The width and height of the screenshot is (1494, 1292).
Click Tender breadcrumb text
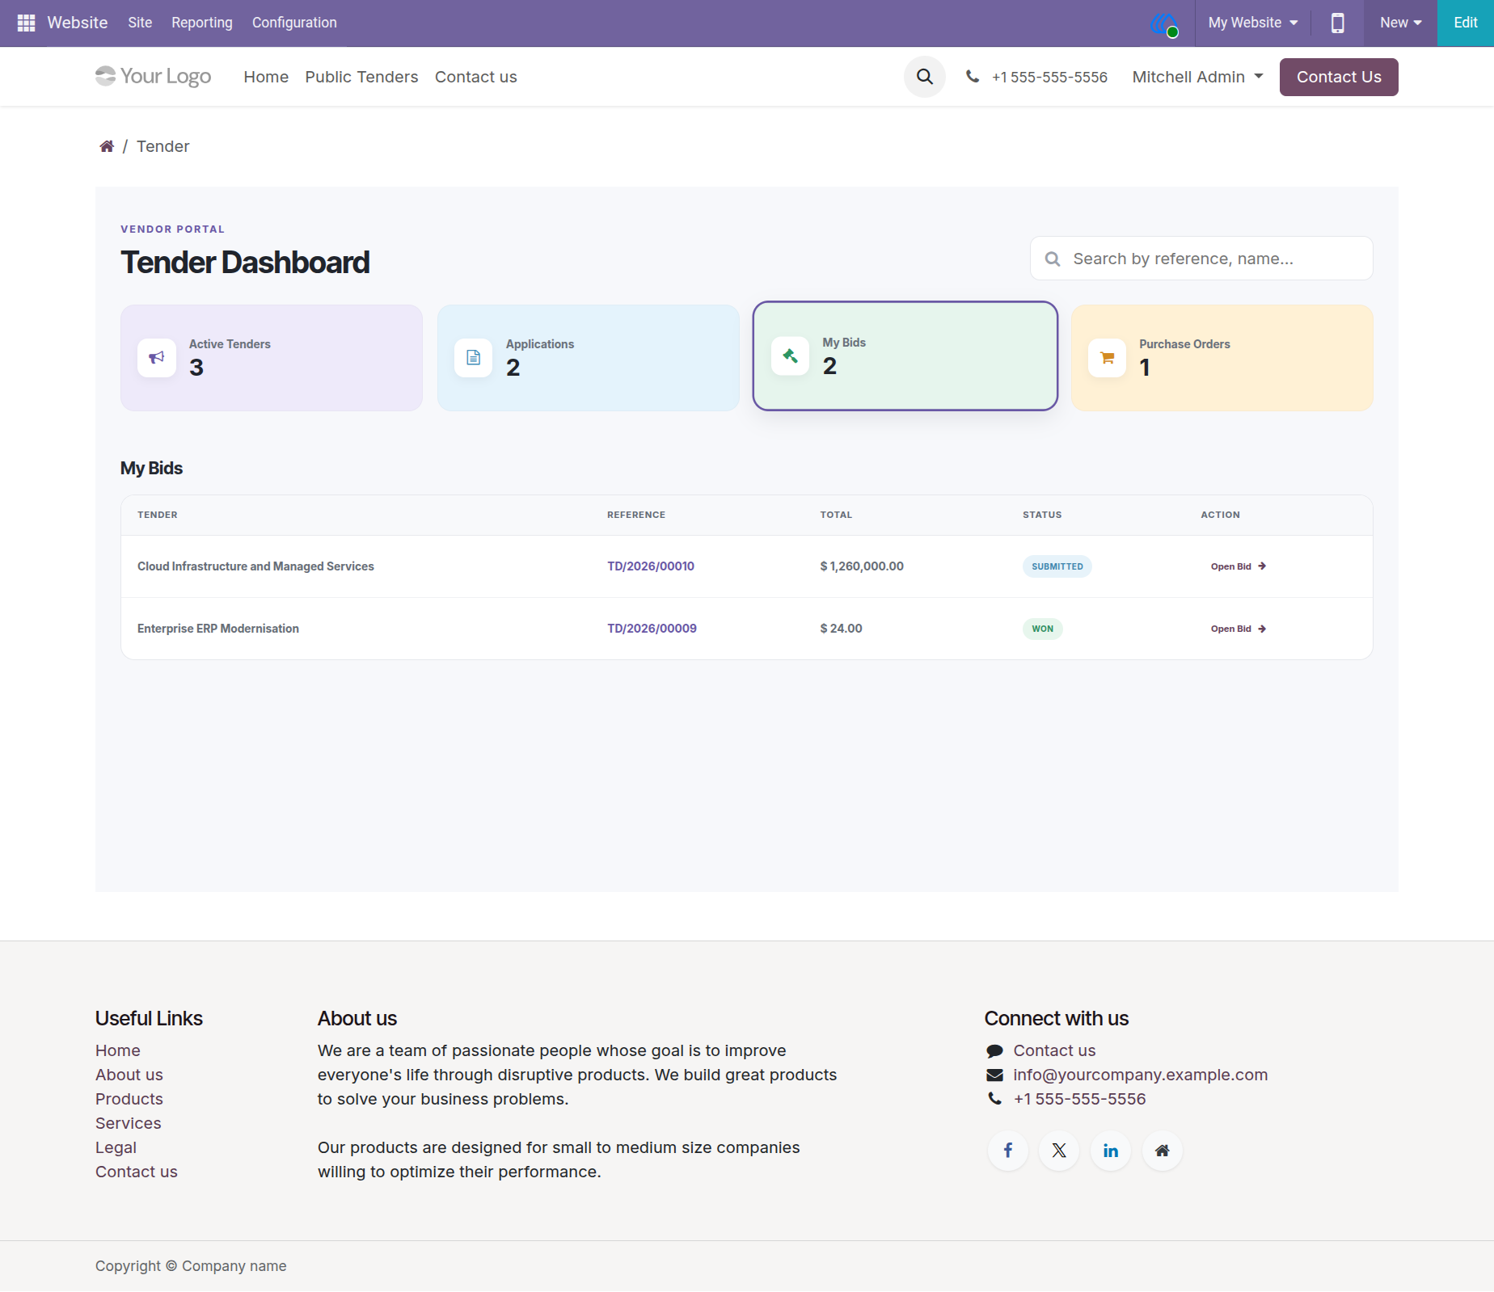click(162, 146)
